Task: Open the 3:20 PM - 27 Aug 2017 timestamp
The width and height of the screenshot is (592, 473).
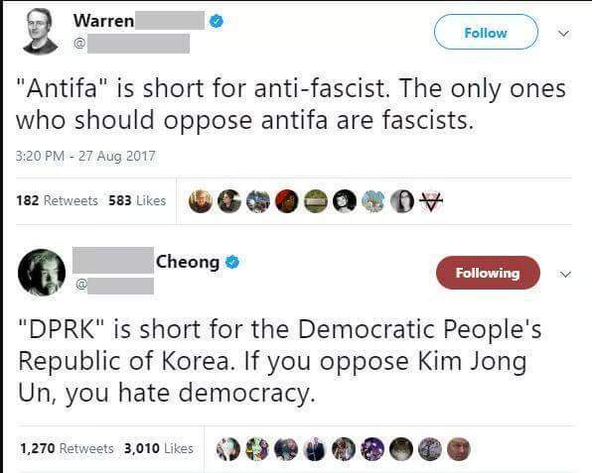Action: click(x=85, y=156)
